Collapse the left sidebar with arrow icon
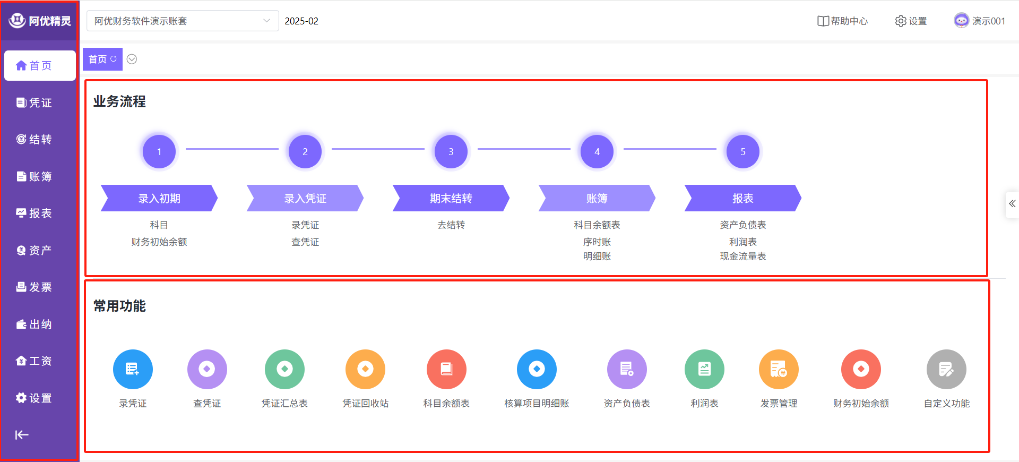Screen dimensions: 1019x462 22,435
